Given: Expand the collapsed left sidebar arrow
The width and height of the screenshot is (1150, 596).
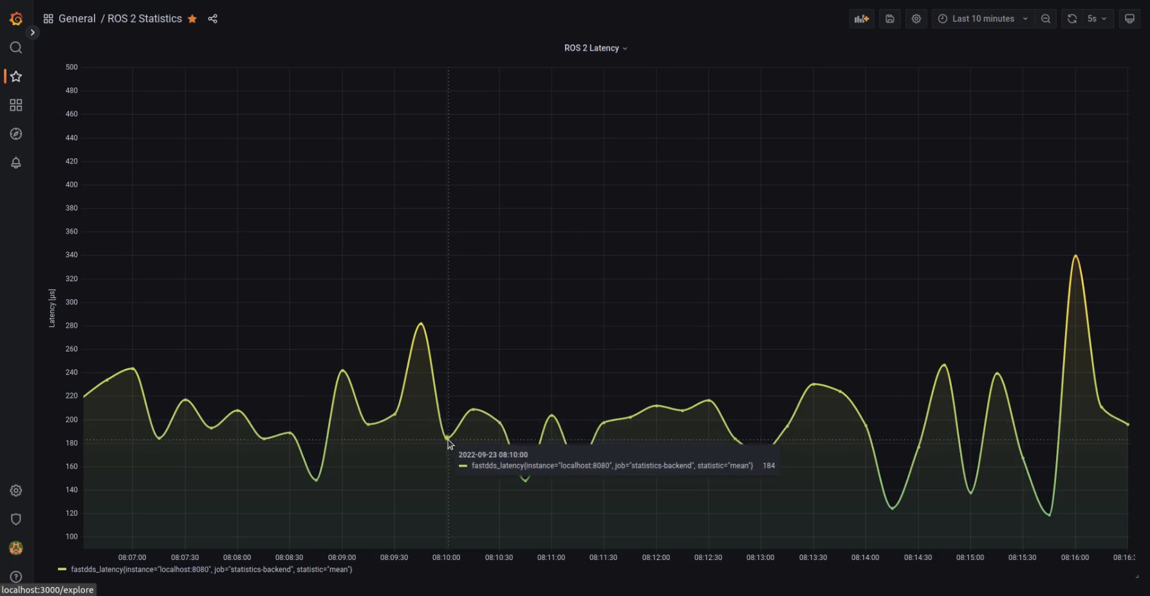Looking at the screenshot, I should point(32,32).
